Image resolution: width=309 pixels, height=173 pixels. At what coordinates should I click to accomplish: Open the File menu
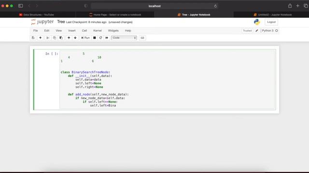click(x=35, y=31)
